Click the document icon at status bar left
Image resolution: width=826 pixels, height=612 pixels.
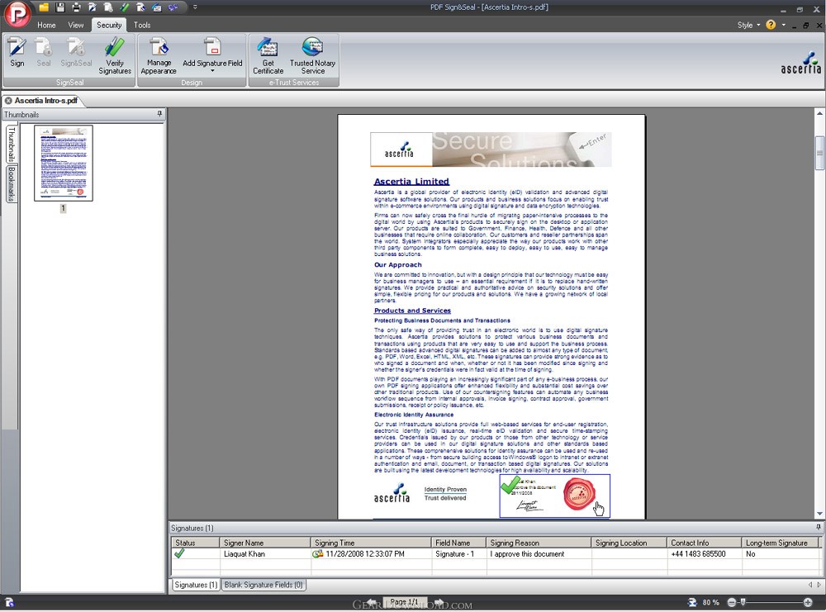tap(9, 602)
